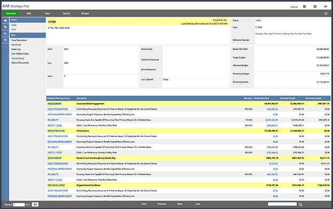Open SAFETY / CODE under INFRASTRUCTURE
Image resolution: width=333 pixels, height=209 pixels.
pyautogui.click(x=55, y=153)
